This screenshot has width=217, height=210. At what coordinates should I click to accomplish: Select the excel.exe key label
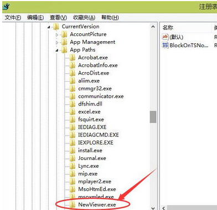tap(89, 112)
